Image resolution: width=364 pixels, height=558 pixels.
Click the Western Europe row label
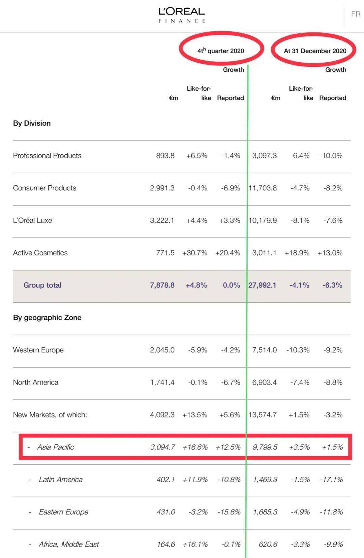coord(38,350)
